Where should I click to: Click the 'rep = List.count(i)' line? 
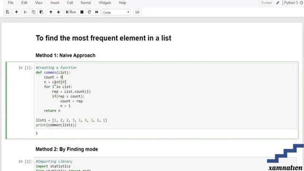[71, 92]
